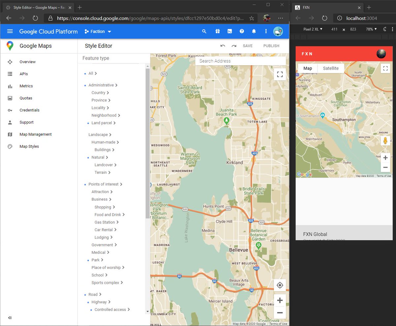Open the Google Cloud hamburger navigation menu
Image resolution: width=396 pixels, height=326 pixels.
10,31
